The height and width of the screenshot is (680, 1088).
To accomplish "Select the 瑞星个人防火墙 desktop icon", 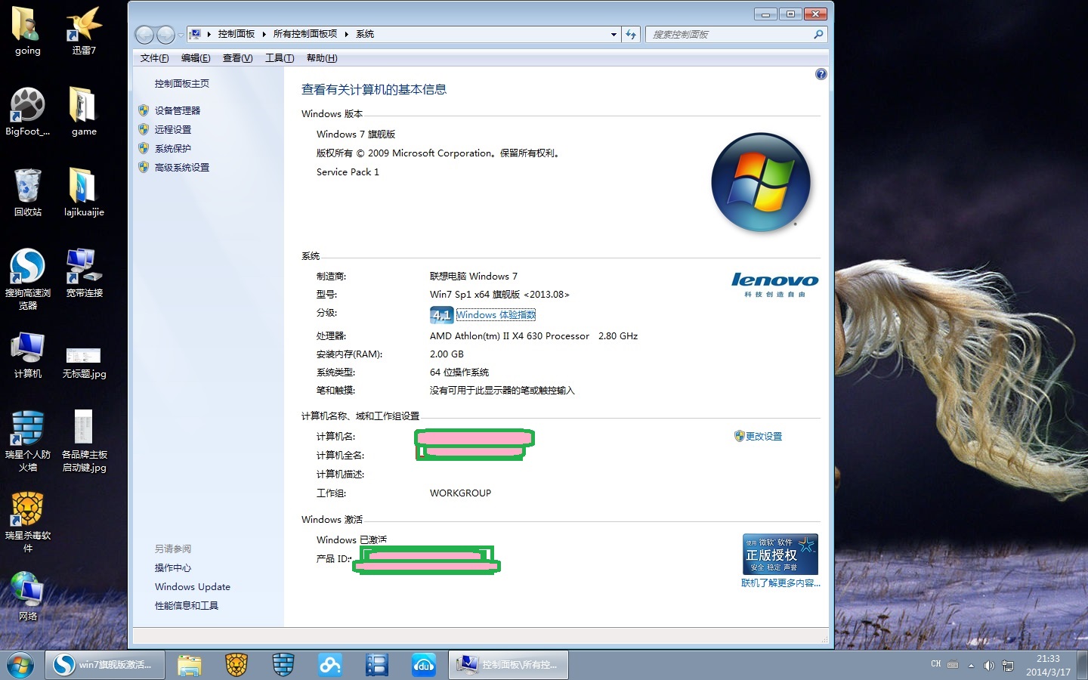I will tap(27, 440).
